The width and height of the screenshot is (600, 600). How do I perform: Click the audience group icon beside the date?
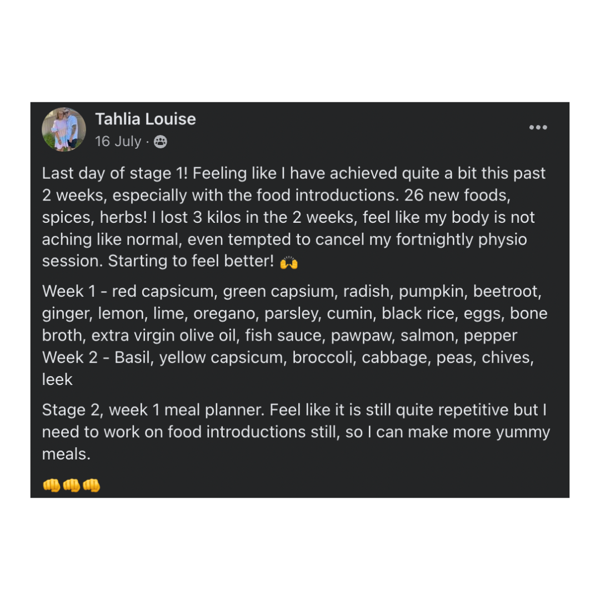(160, 142)
